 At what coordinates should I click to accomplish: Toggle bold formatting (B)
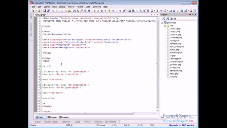click(x=94, y=11)
